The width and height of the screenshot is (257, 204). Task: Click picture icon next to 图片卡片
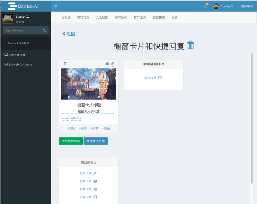point(95,181)
